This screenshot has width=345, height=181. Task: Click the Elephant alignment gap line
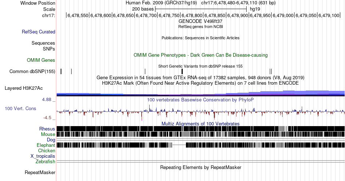179,145
